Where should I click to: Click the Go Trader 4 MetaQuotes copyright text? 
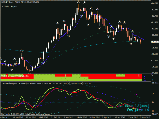point(25,114)
